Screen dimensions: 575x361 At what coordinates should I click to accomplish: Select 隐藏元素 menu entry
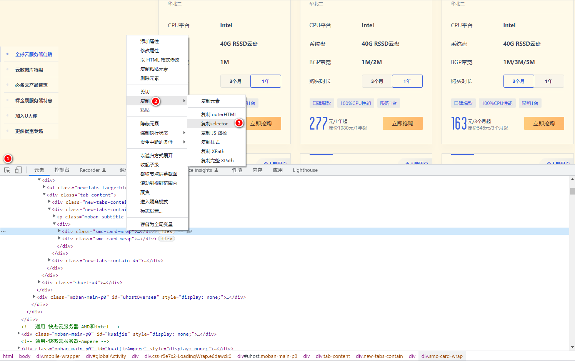click(157, 124)
